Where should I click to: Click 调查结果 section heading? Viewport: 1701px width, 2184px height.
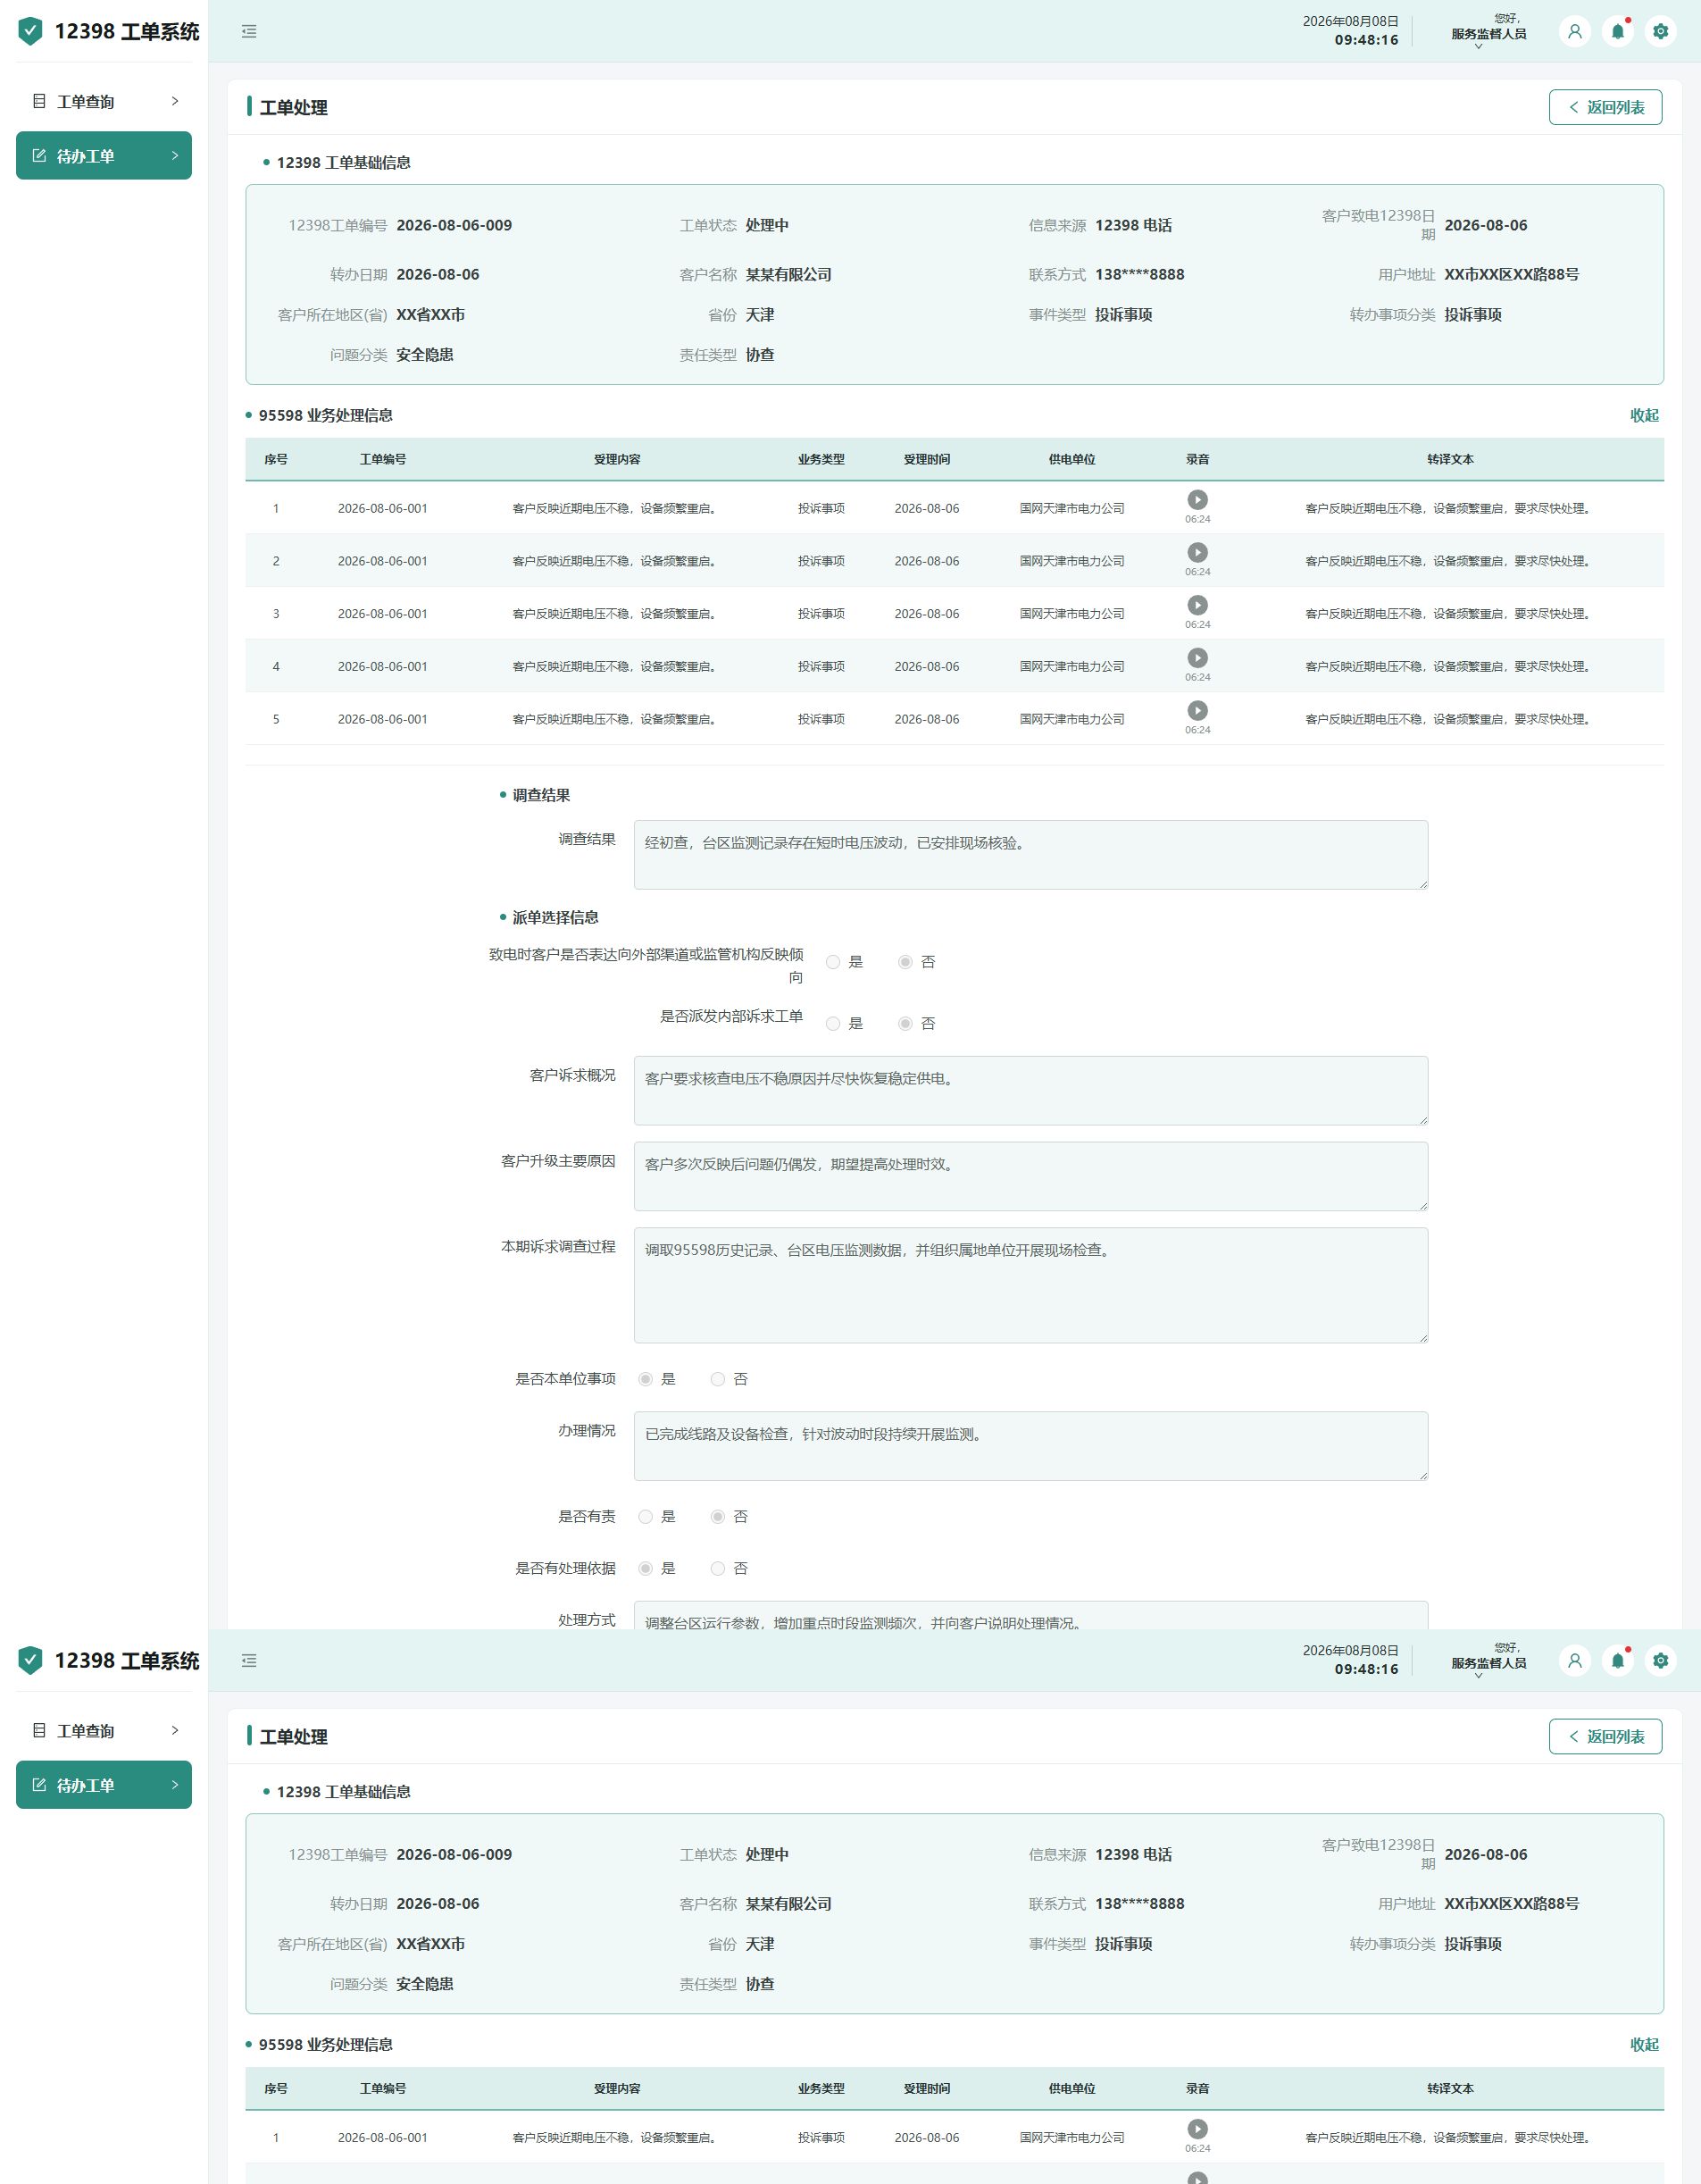point(541,795)
